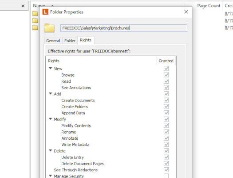Switch to the General tab
The width and height of the screenshot is (233, 178).
(53, 40)
